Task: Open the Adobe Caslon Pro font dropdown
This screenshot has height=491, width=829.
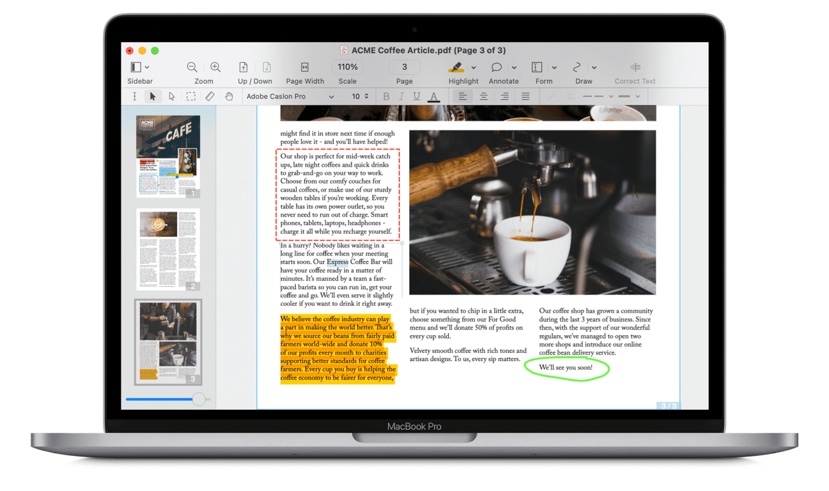Action: tap(290, 97)
